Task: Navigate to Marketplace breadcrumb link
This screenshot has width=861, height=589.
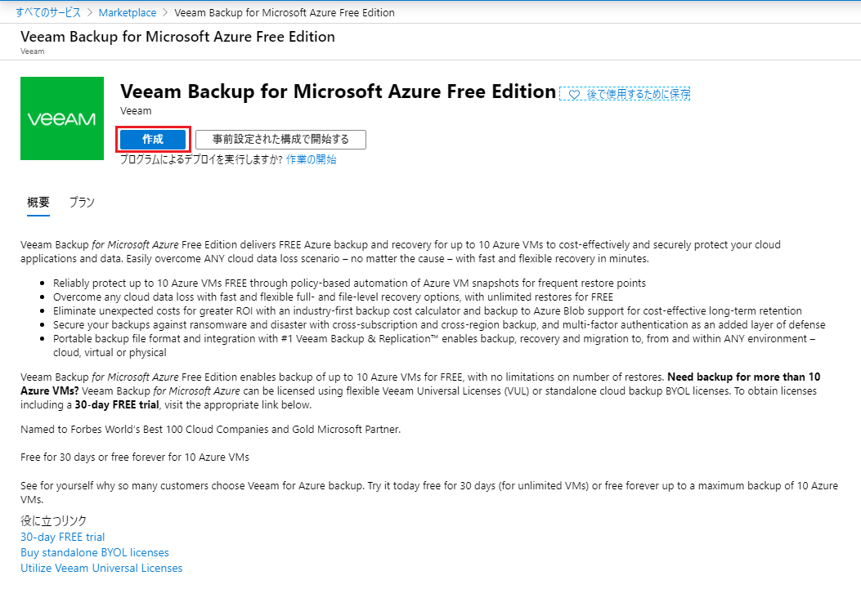Action: click(128, 12)
